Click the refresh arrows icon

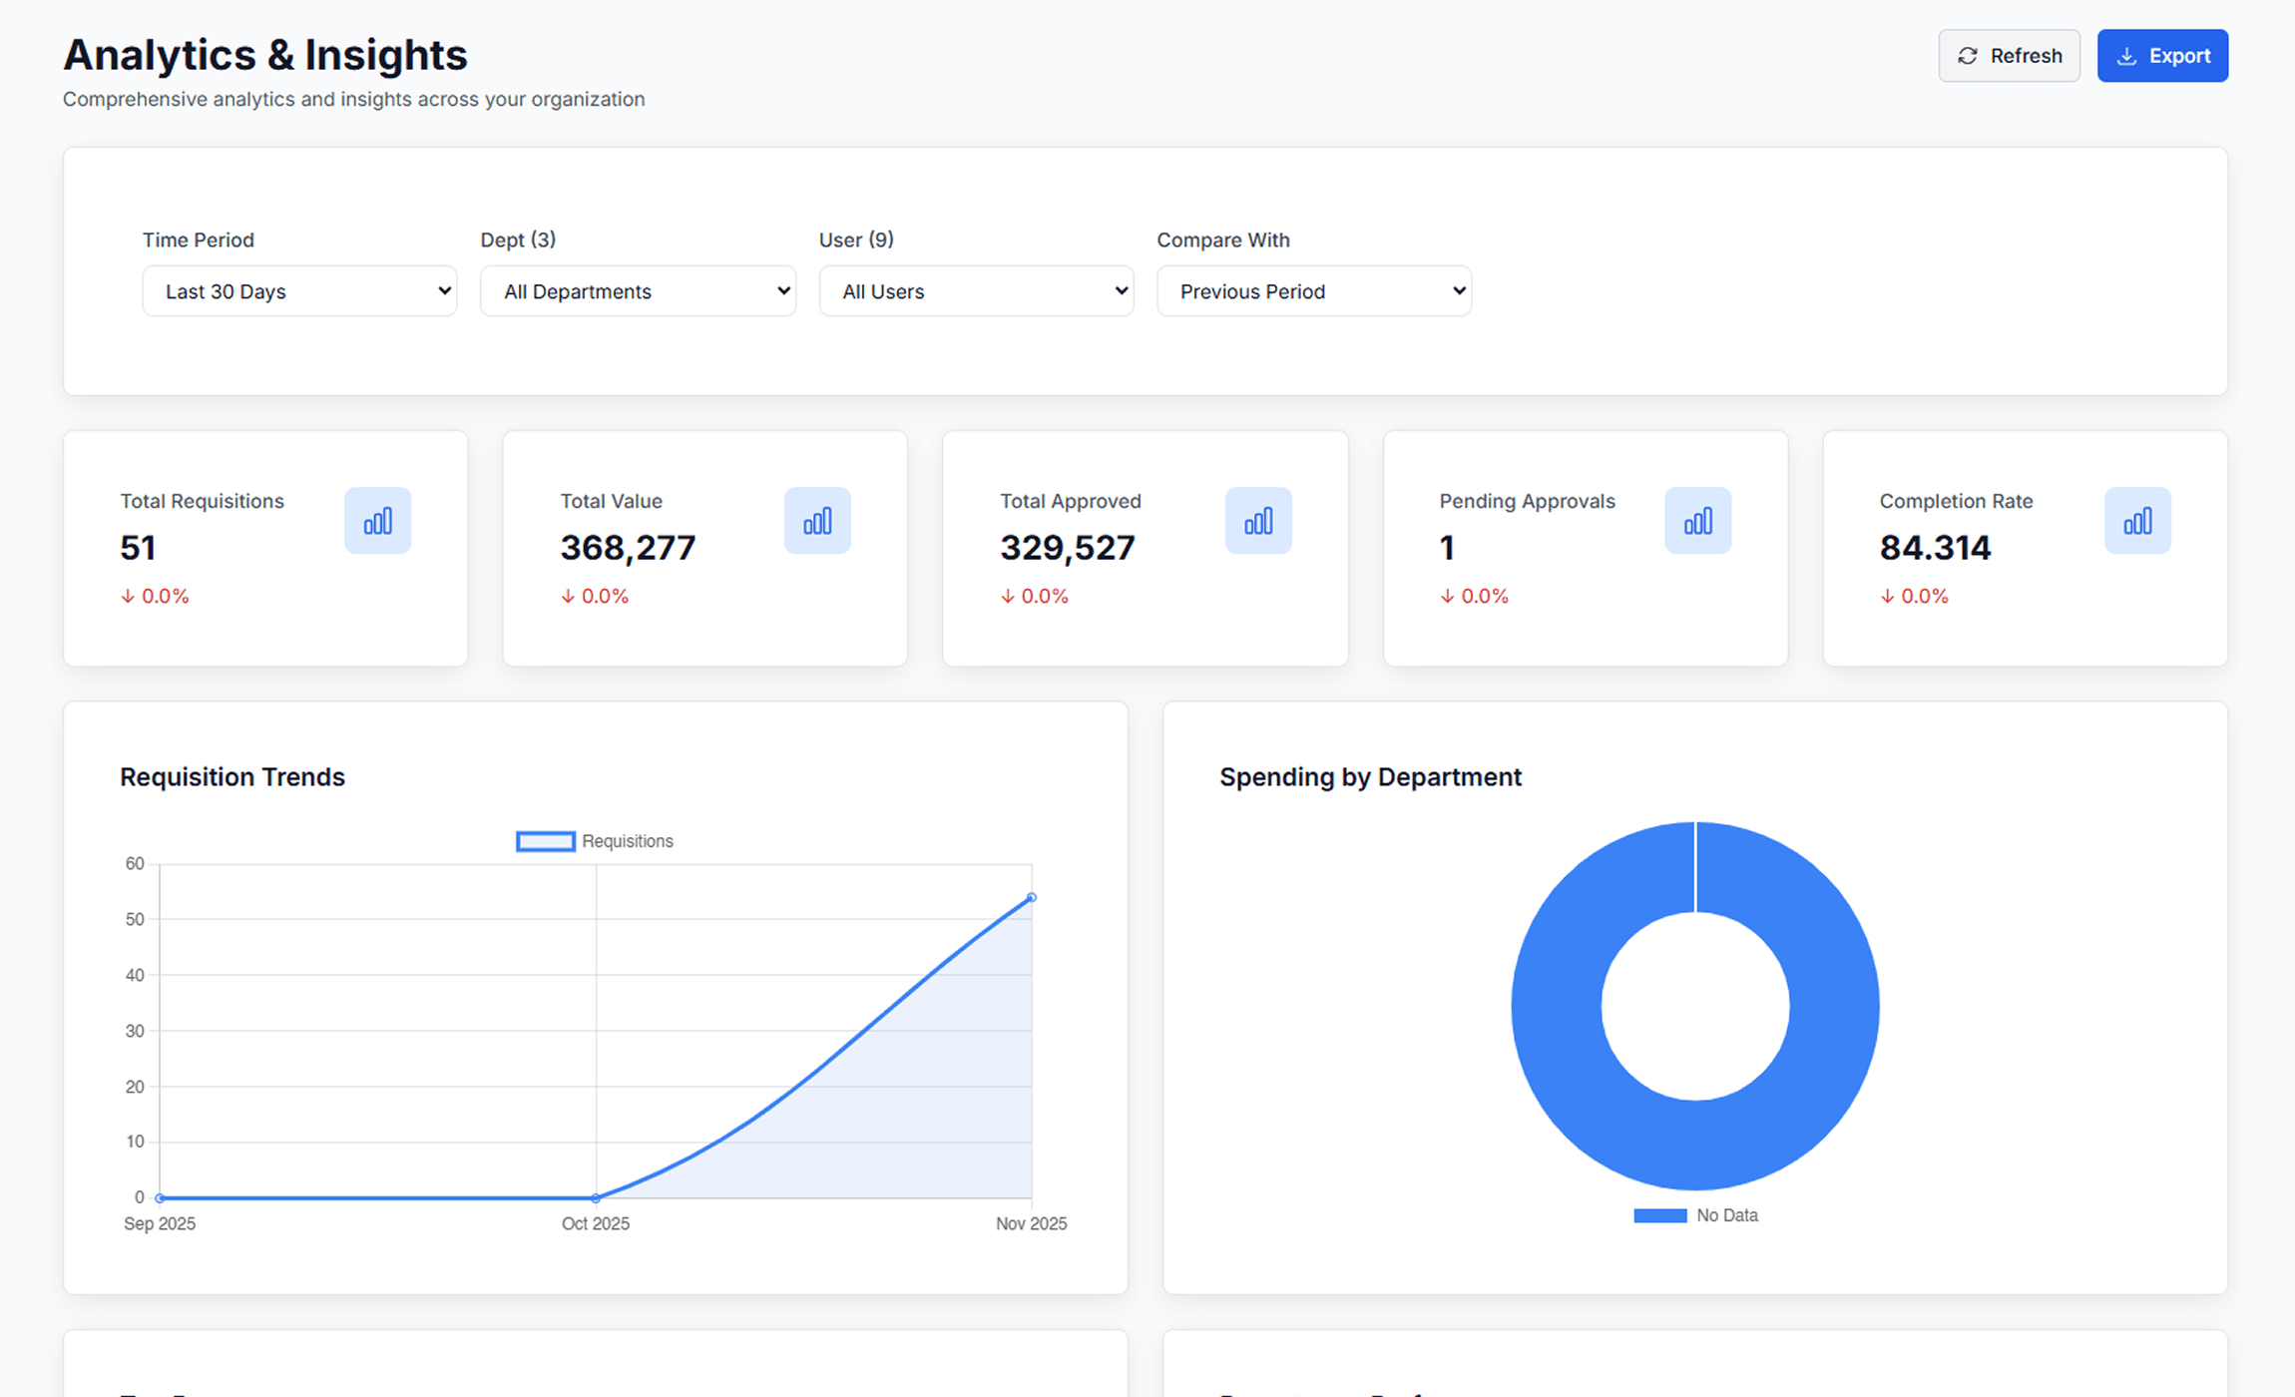point(1968,56)
